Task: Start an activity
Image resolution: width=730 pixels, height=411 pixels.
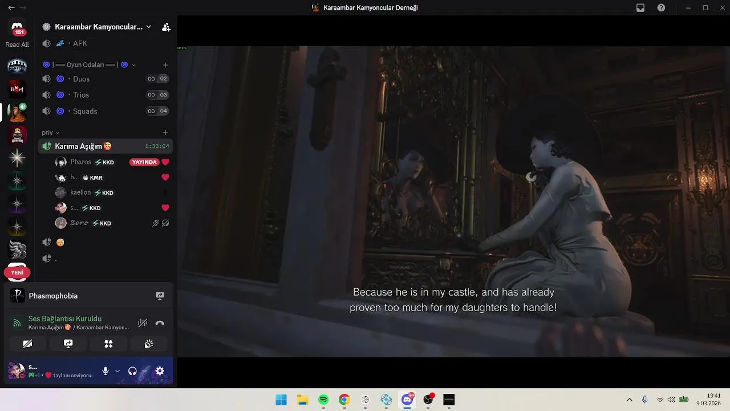Action: pos(108,344)
